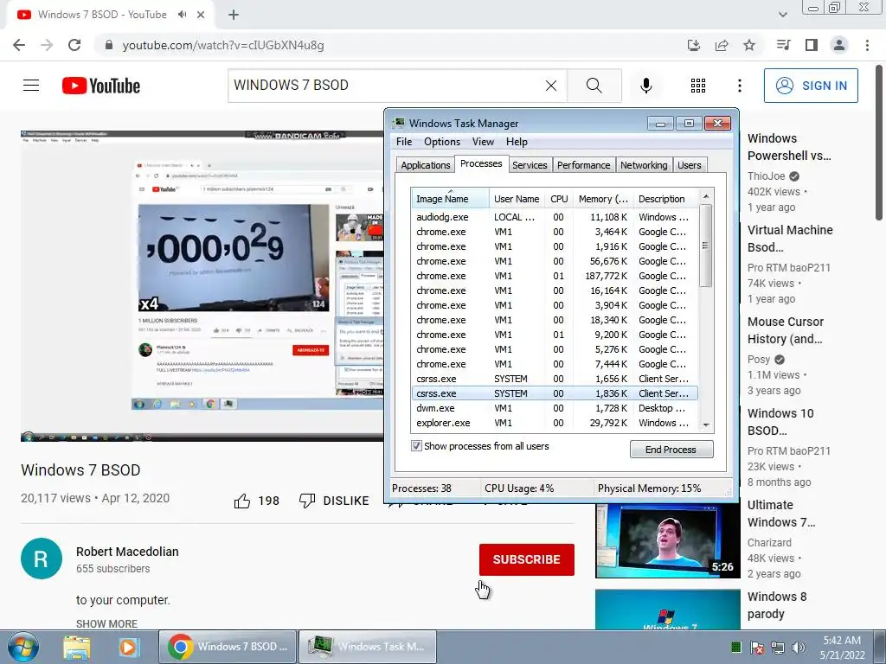Open Chrome media controls icon
The image size is (886, 664).
783,45
